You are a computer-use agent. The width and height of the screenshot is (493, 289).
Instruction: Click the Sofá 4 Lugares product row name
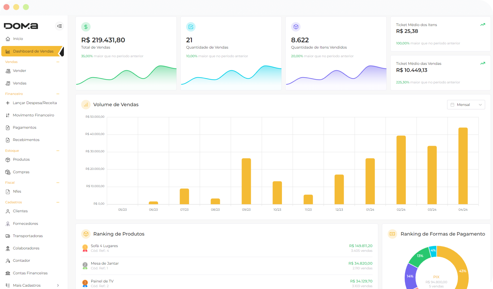[104, 246]
